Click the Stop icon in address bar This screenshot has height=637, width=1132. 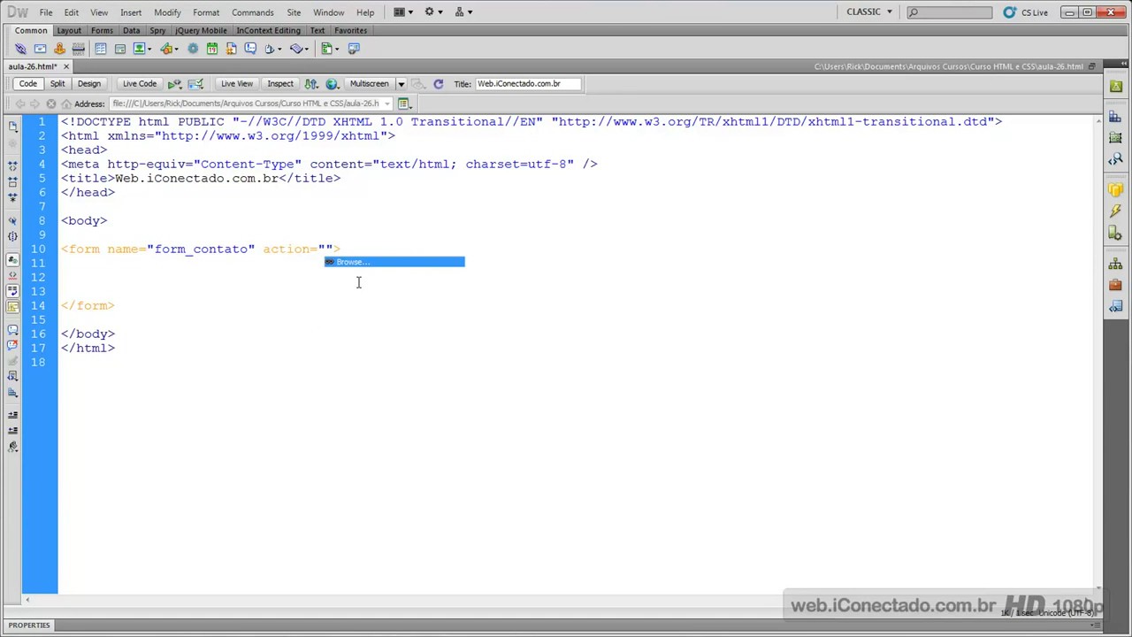click(51, 104)
